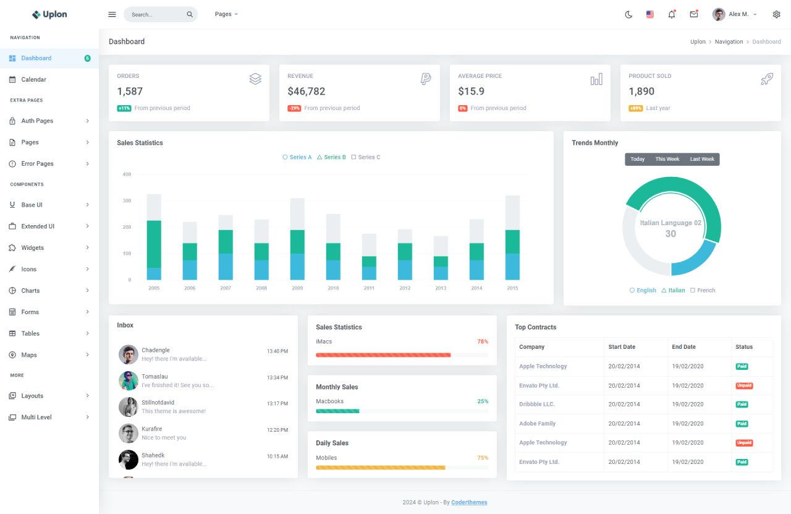
Task: Click the Uplon logo
Action: click(49, 14)
